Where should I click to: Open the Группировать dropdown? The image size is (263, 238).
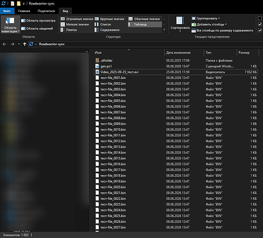[206, 18]
